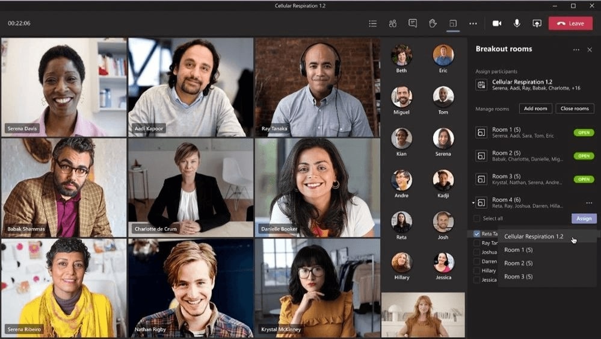Click Andre's avatar
Image resolution: width=601 pixels, height=339 pixels.
pos(401,180)
